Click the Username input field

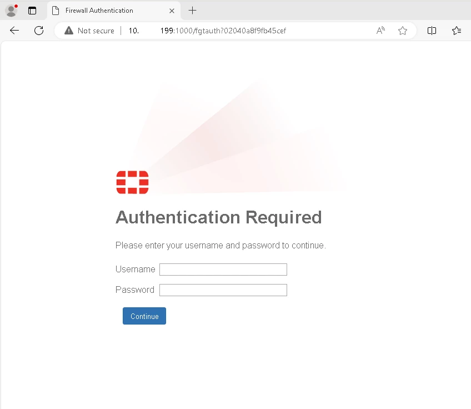coord(223,270)
